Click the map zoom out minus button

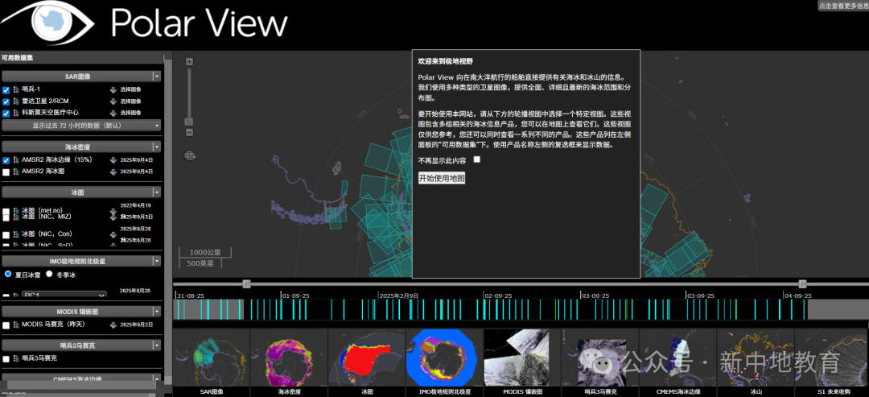point(189,132)
